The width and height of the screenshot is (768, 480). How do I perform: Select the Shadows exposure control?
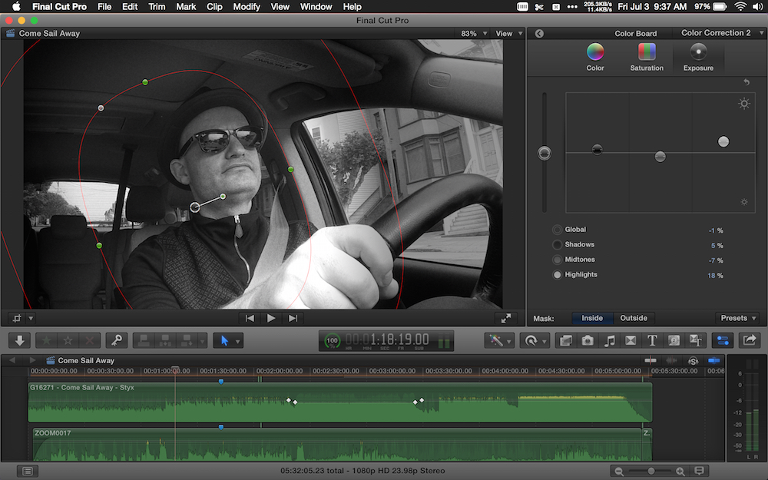(557, 244)
